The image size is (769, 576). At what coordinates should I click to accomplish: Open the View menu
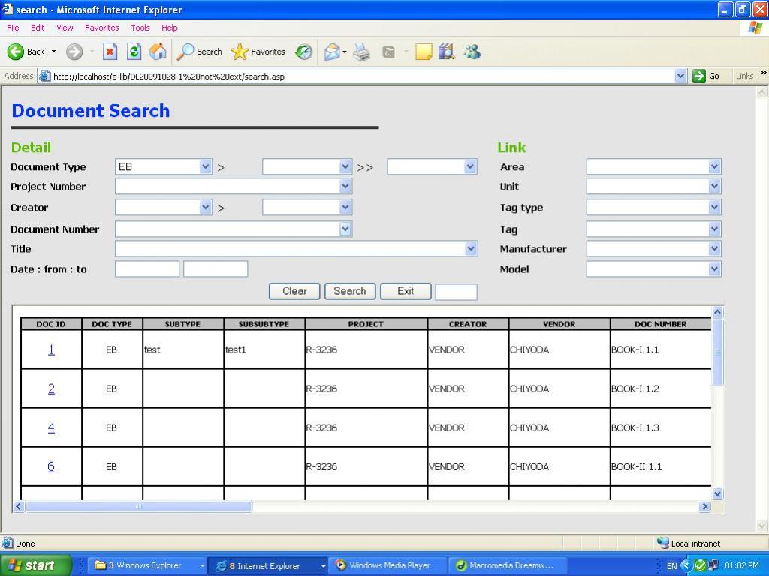65,28
